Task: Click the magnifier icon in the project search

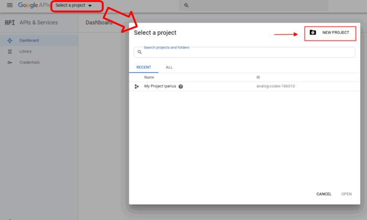Action: [x=139, y=52]
